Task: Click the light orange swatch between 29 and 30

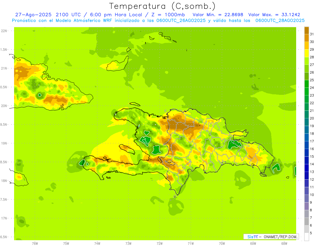Action: coord(307,46)
